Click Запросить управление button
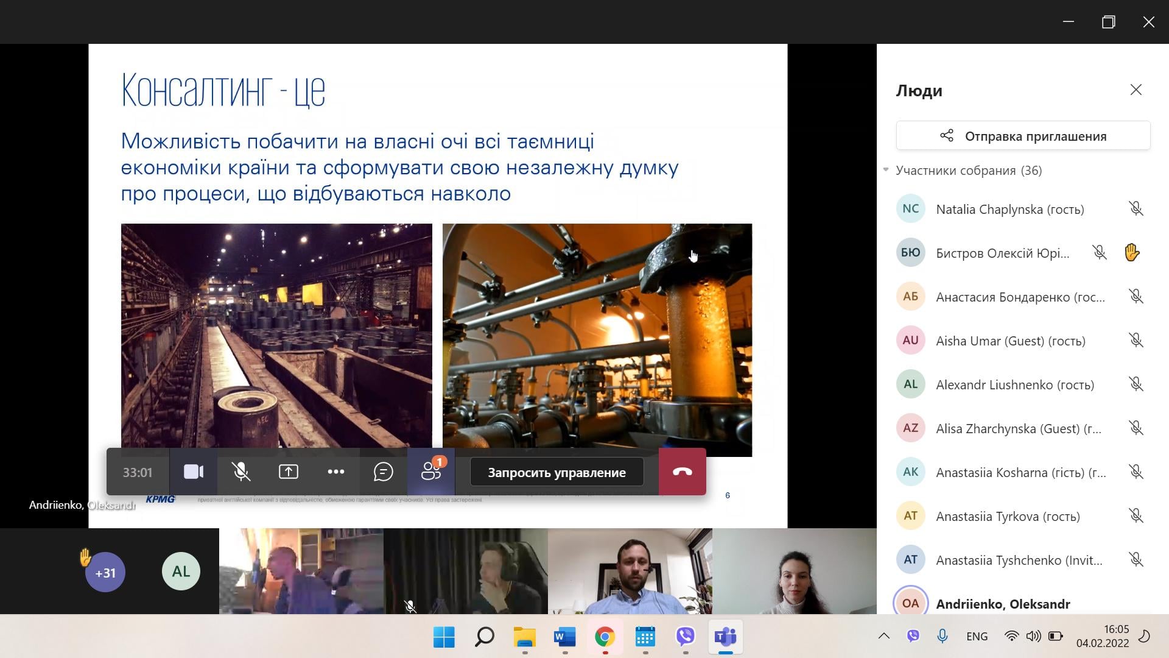This screenshot has width=1169, height=658. point(556,472)
